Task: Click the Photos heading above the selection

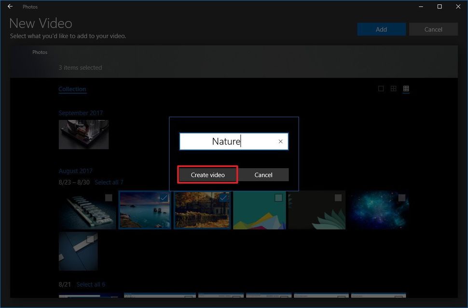Action: 40,52
